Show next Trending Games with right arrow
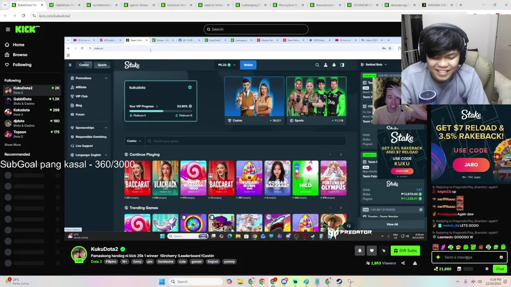Screen dimensions: 511x287 point(341,208)
